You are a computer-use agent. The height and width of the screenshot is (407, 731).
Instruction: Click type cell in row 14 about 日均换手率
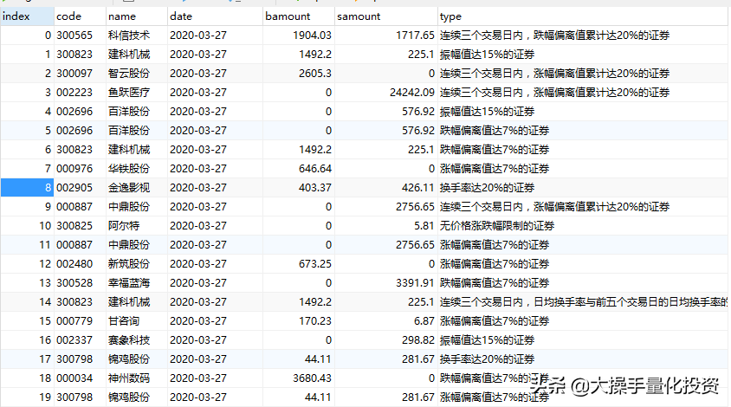tap(583, 302)
